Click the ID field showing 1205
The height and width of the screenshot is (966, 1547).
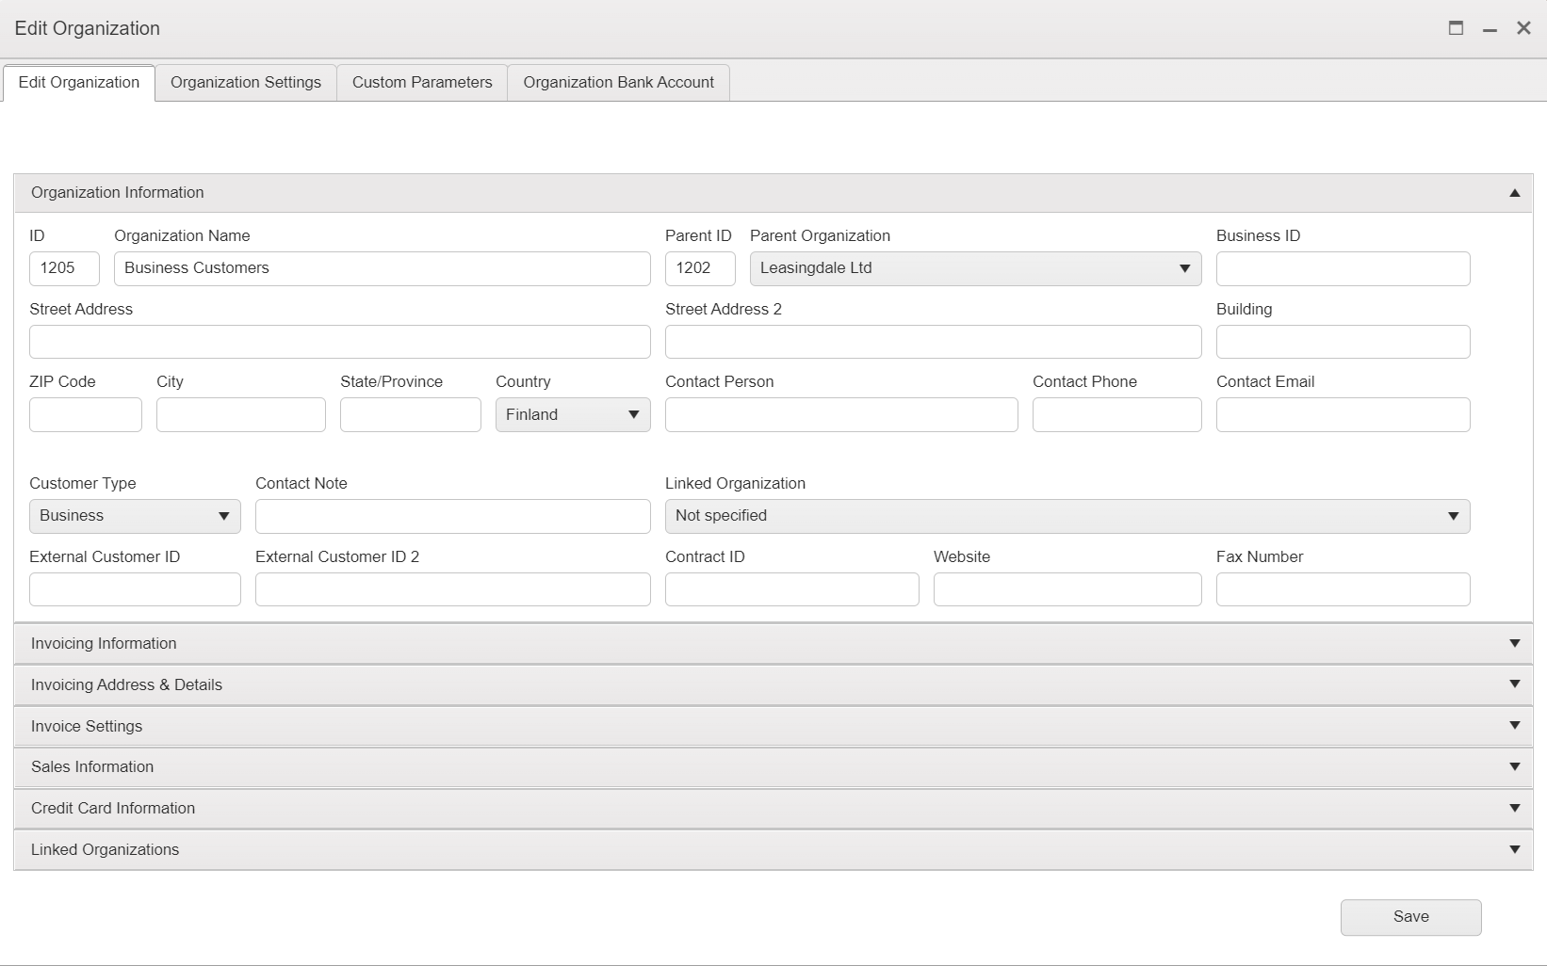pos(64,268)
